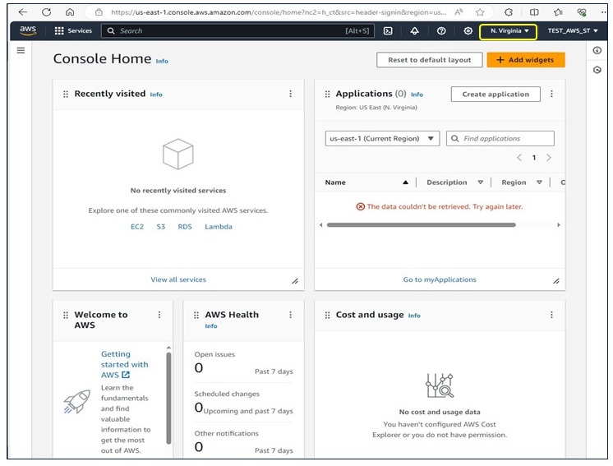Open Cost and usage Info link
This screenshot has height=466, width=613.
click(x=414, y=316)
